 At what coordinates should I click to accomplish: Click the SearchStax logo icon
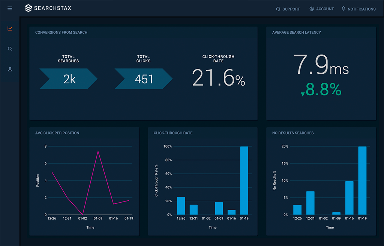point(28,8)
